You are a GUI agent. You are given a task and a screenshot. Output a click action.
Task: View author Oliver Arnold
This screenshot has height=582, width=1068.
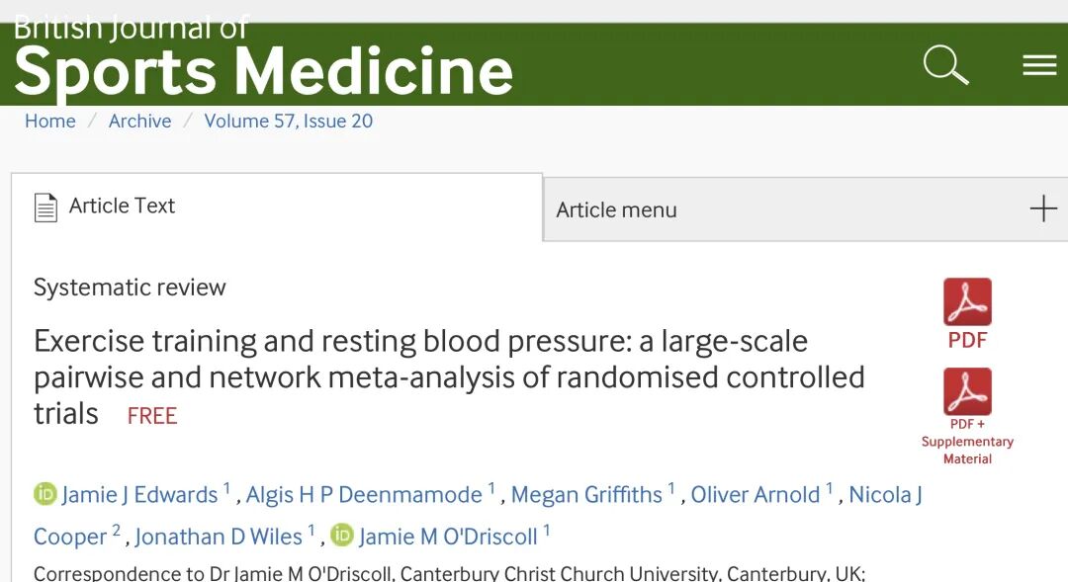(755, 494)
